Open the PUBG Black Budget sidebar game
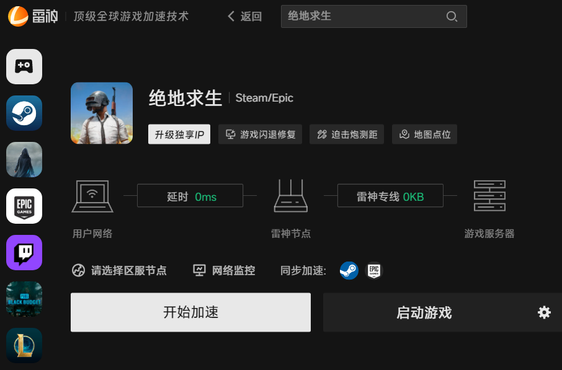The height and width of the screenshot is (370, 562). click(24, 299)
